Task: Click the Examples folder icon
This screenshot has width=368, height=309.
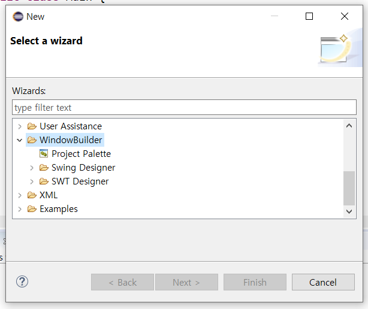Action: pos(32,209)
